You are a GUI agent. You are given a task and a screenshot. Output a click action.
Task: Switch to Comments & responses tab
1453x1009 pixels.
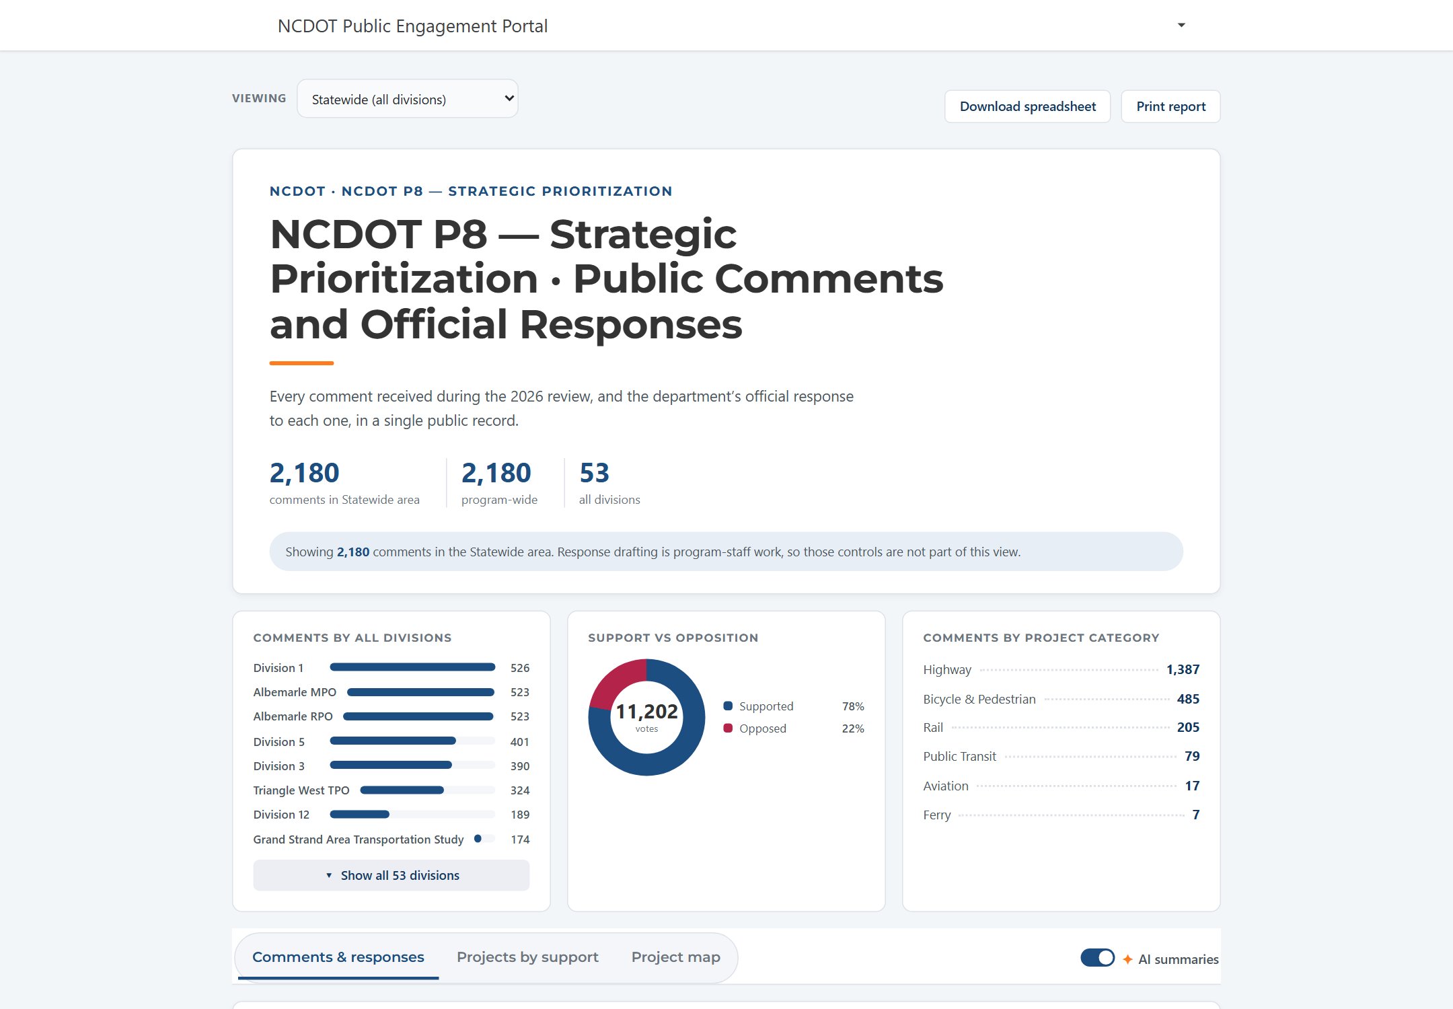pos(338,957)
